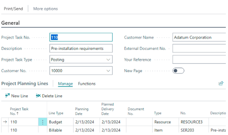Click the Budget line type cell
Image resolution: width=228 pixels, height=135 pixels.
(60, 122)
